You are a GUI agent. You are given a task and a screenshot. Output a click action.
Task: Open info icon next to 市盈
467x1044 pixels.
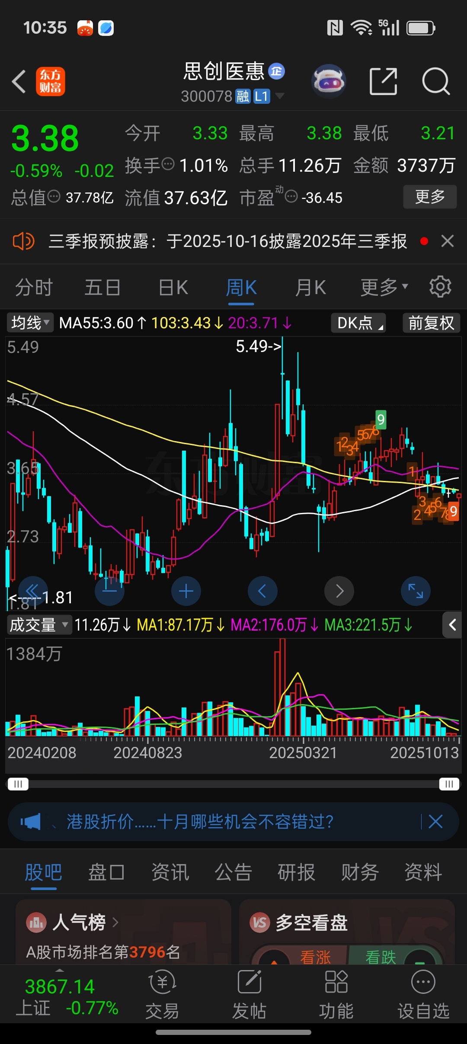coord(291,197)
